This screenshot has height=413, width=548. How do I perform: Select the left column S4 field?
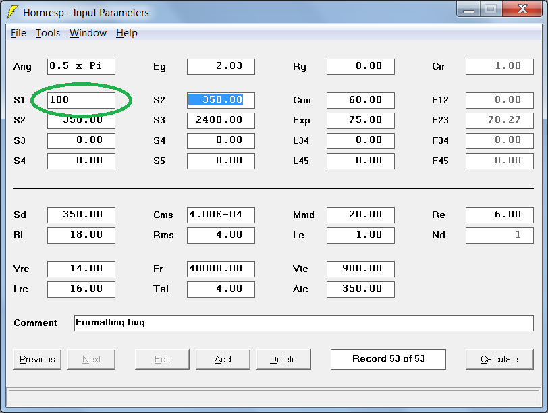tap(81, 161)
